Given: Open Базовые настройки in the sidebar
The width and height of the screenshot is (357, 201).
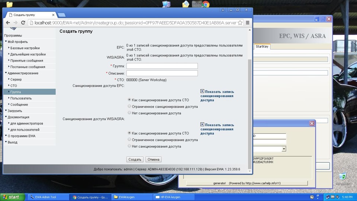Looking at the screenshot, I should [25, 48].
